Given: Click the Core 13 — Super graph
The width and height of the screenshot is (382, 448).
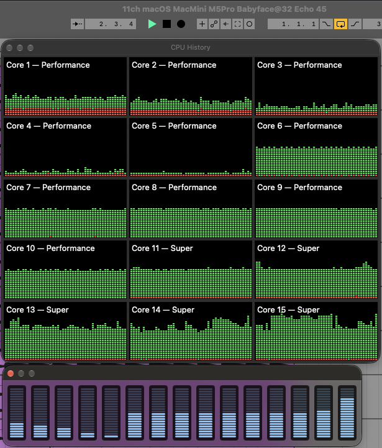Looking at the screenshot, I should (65, 331).
